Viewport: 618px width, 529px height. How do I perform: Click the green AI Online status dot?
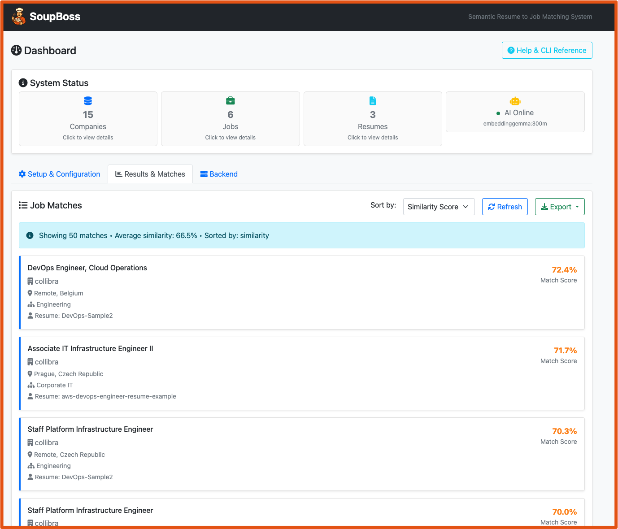click(x=498, y=113)
